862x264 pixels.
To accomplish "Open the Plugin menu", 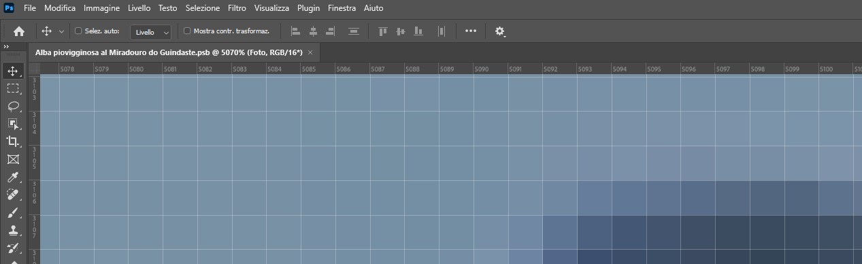I will pos(308,8).
